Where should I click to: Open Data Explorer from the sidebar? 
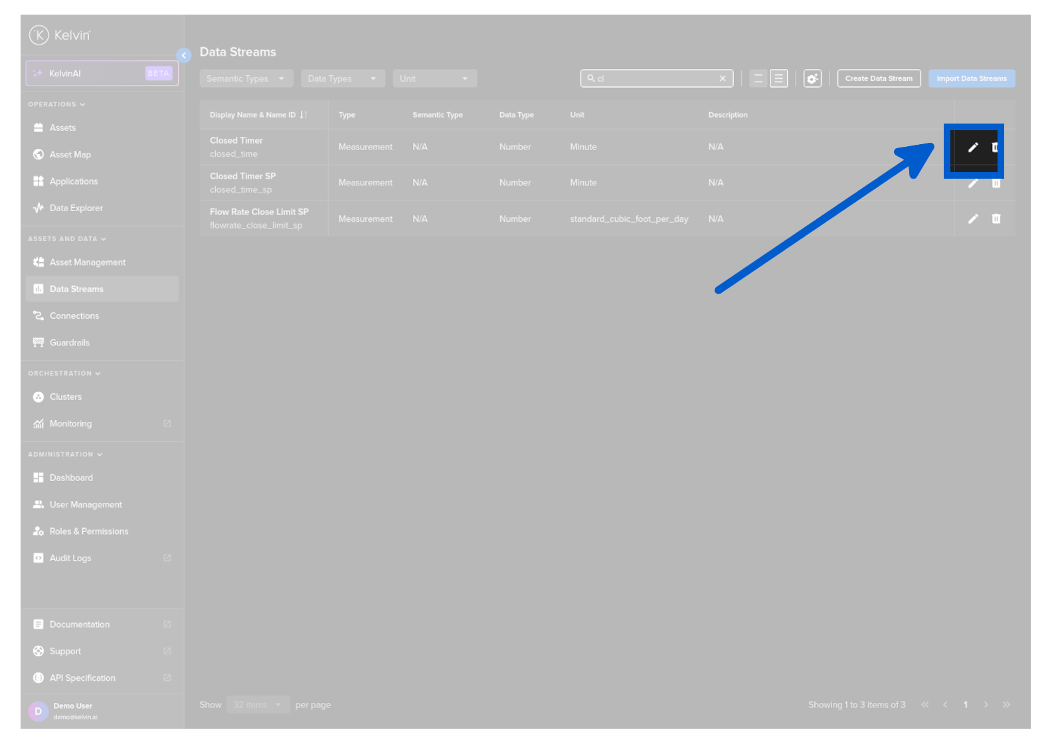click(x=76, y=208)
